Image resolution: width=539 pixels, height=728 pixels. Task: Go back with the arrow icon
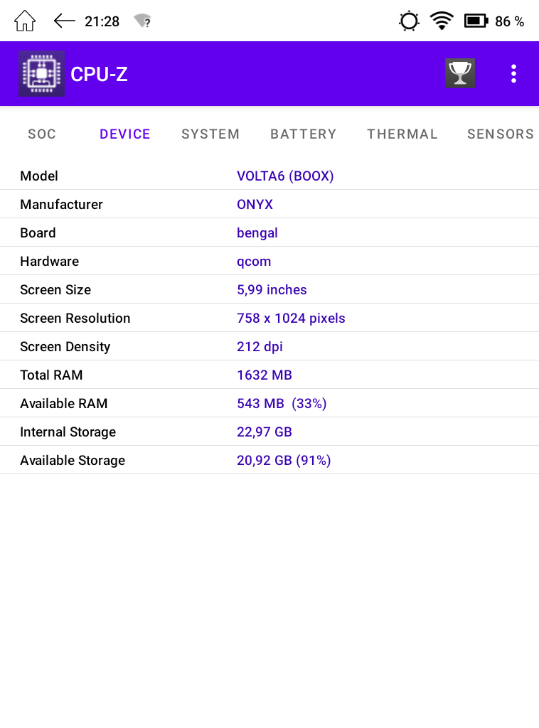coord(64,21)
